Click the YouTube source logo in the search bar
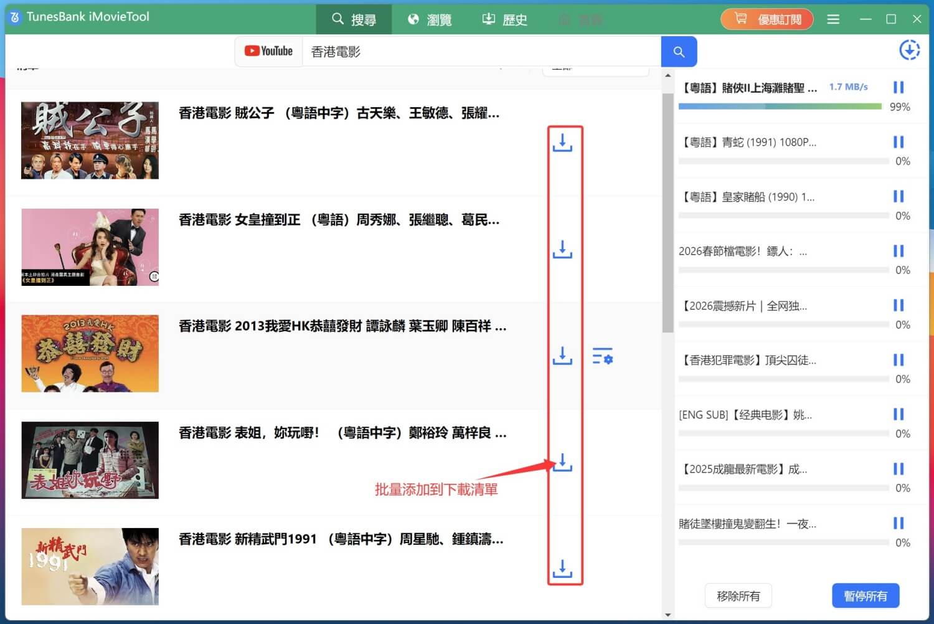934x624 pixels. [268, 51]
